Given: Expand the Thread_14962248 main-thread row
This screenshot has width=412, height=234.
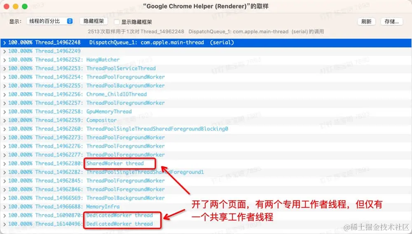Looking at the screenshot, I should (5, 43).
